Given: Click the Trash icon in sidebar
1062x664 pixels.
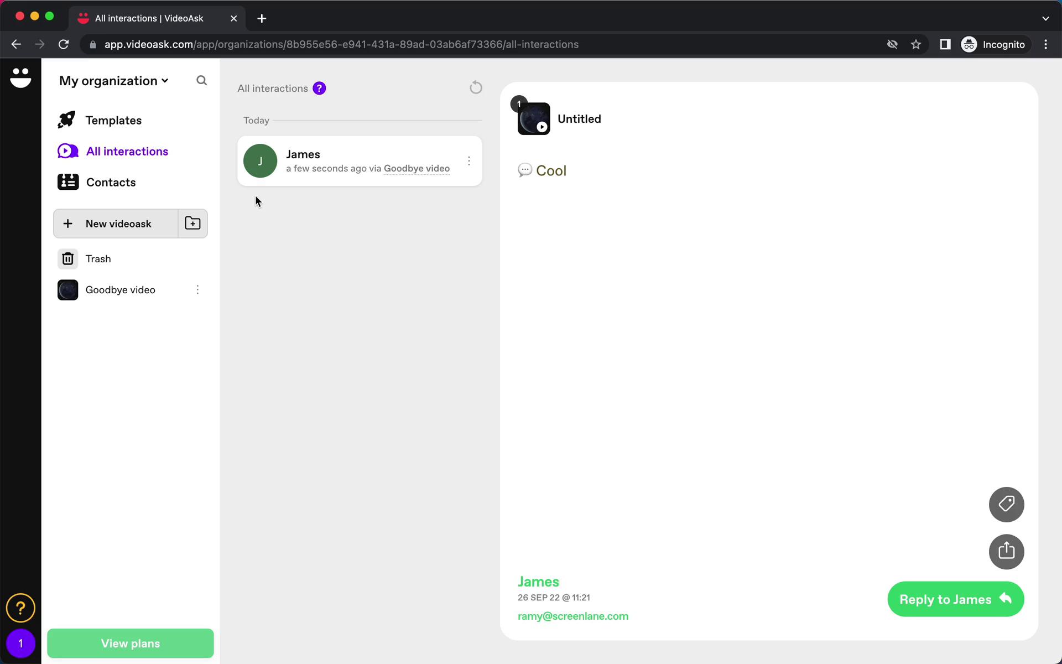Looking at the screenshot, I should (67, 258).
